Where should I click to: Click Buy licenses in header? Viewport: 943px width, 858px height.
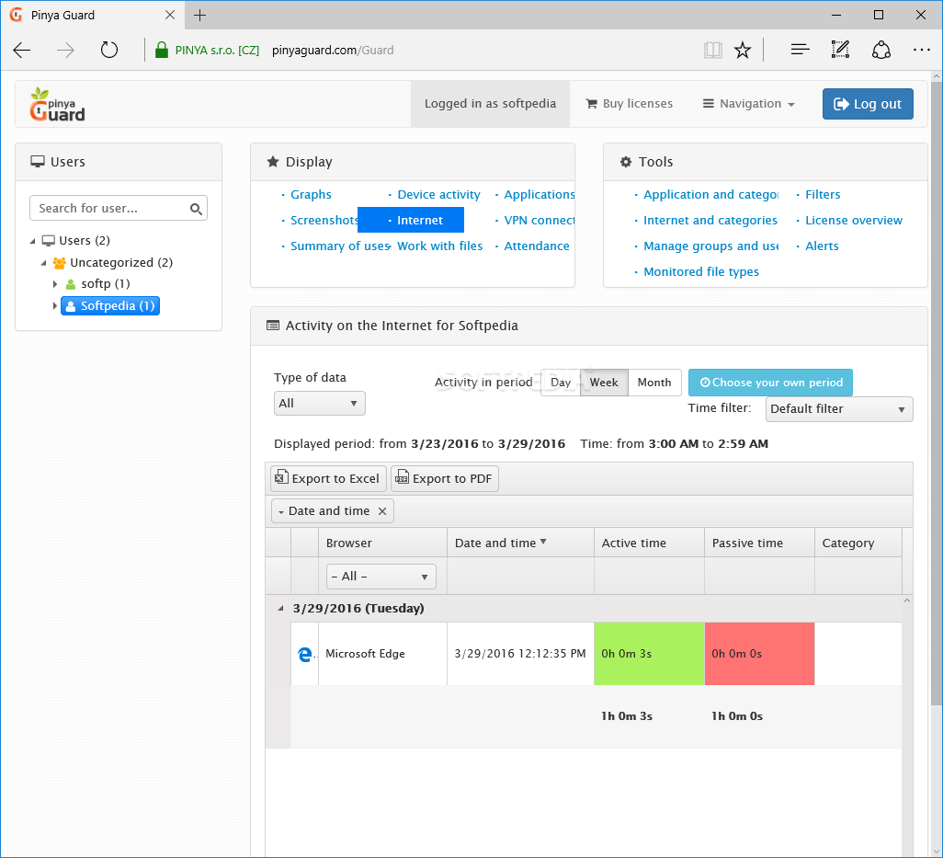pyautogui.click(x=629, y=104)
